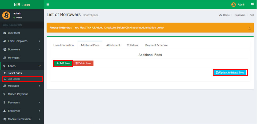
Task: Expand the Borrowers sidebar menu
Action: (x=21, y=49)
